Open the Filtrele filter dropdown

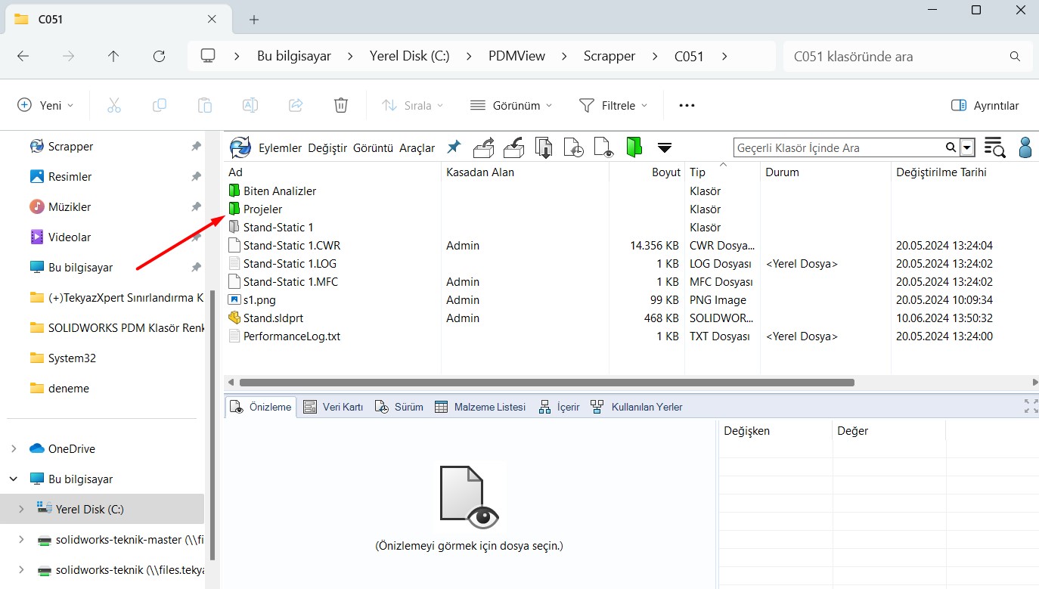[613, 105]
